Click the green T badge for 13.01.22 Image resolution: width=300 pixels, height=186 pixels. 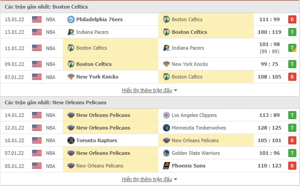292,32
